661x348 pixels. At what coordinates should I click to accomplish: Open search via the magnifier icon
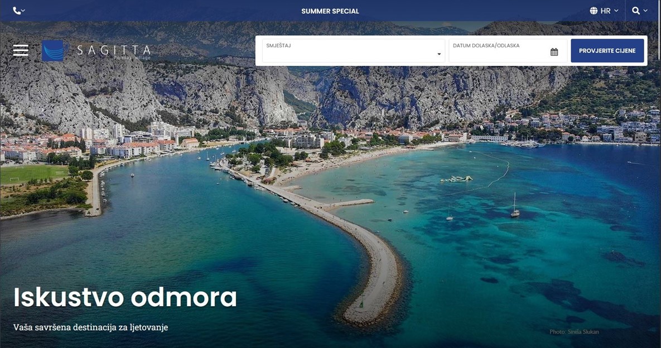pos(636,11)
